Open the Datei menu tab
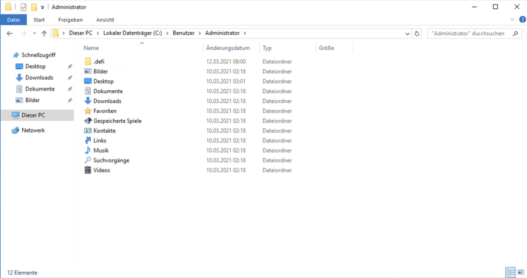This screenshot has height=278, width=527. tap(13, 19)
